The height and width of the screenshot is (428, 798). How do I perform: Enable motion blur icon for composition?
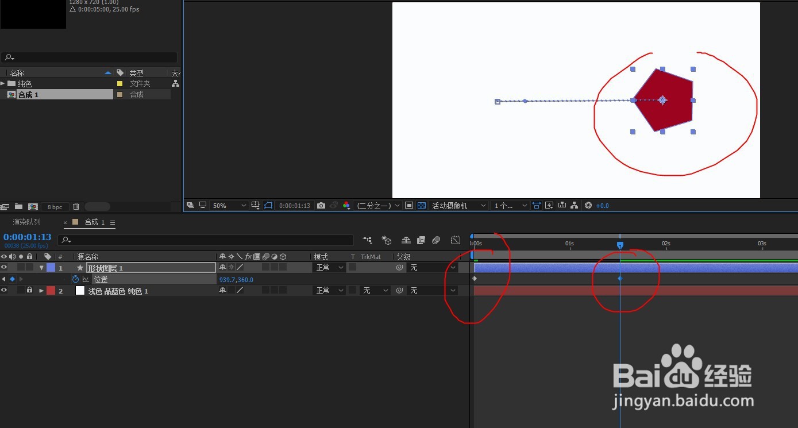436,240
